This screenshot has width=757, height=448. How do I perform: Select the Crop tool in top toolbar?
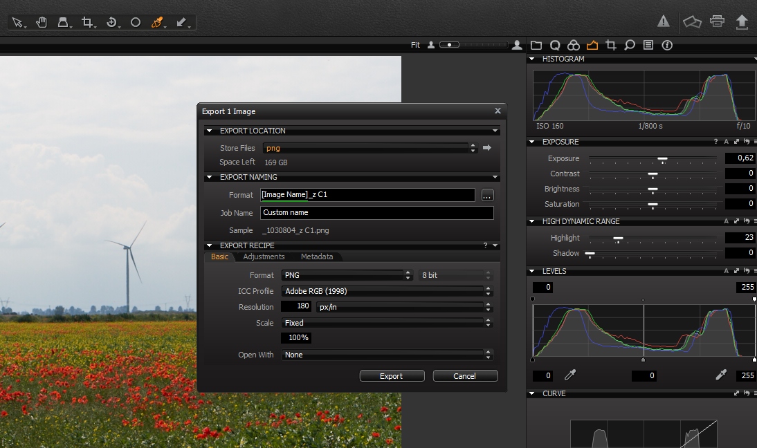[87, 22]
